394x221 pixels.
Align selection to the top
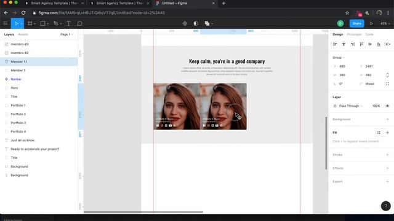coord(361,44)
